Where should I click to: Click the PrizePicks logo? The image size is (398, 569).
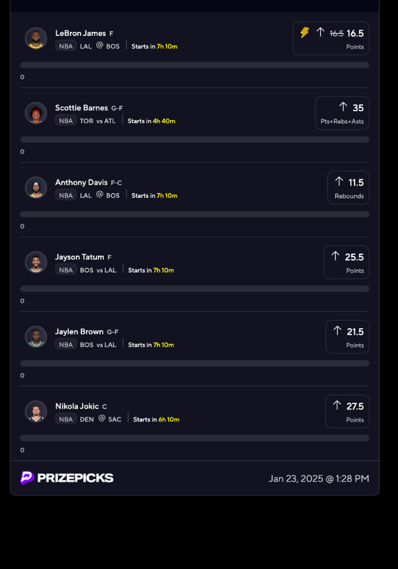67,478
